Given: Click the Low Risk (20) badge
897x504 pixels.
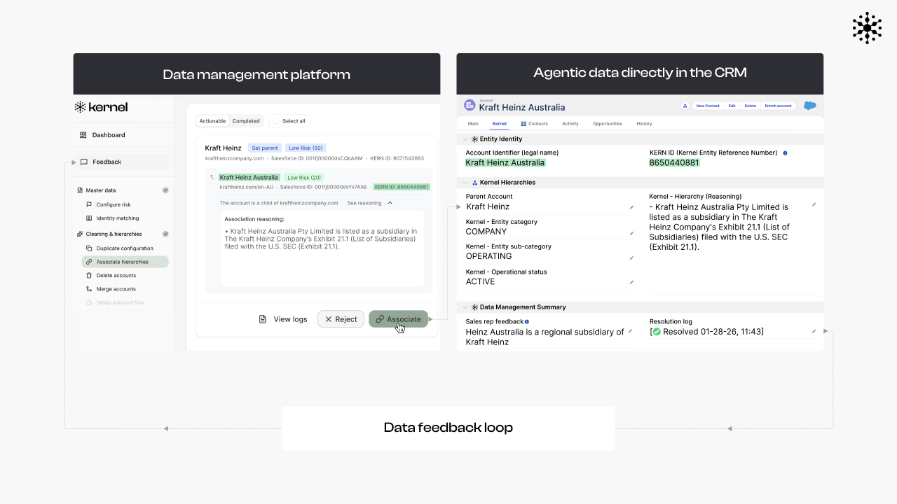Looking at the screenshot, I should point(304,178).
